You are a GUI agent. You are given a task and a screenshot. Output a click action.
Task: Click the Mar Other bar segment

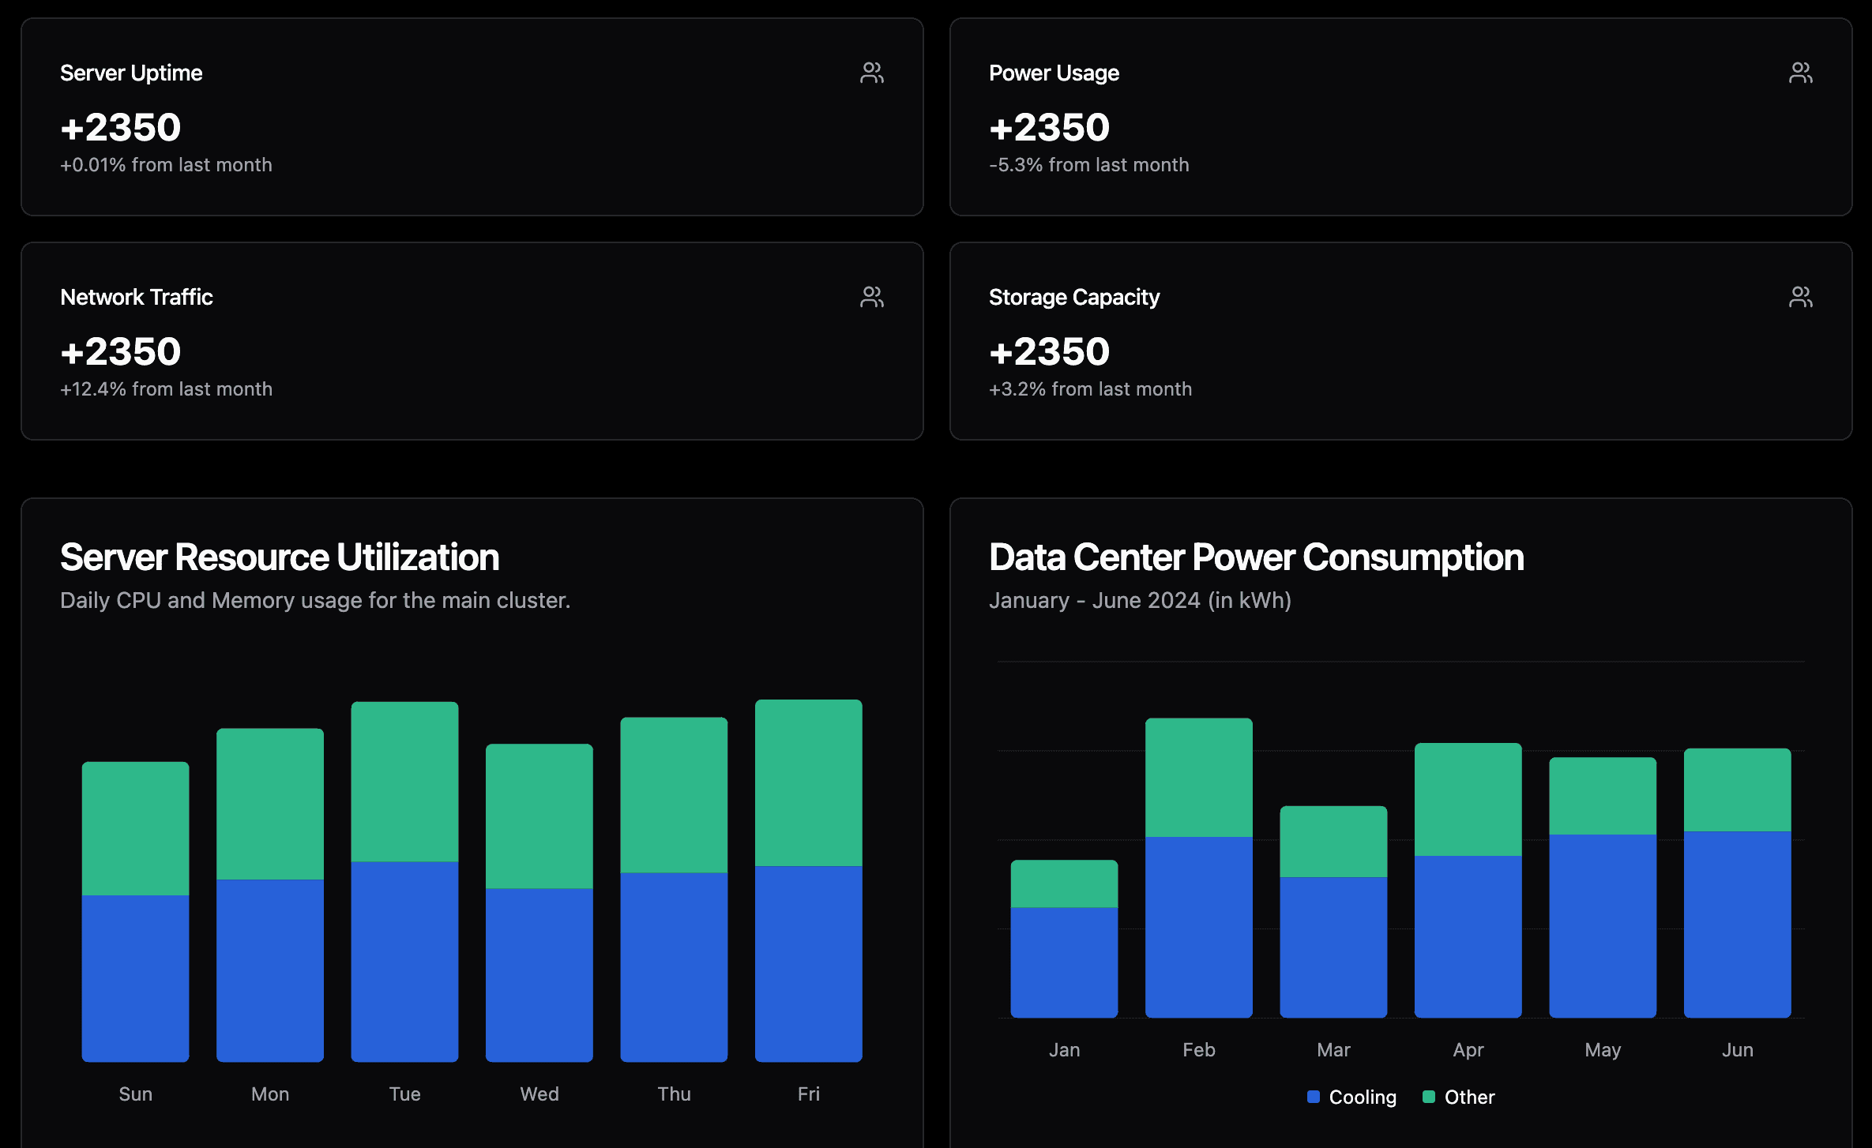(1333, 842)
